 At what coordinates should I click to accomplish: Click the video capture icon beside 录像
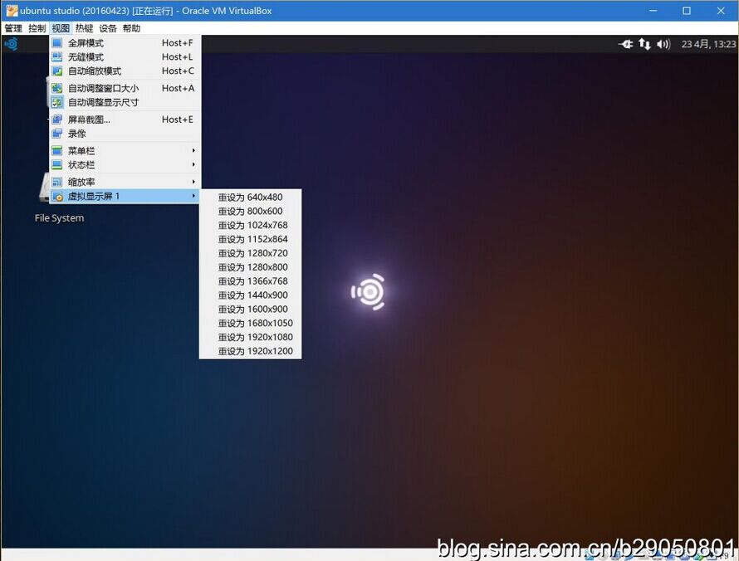57,134
